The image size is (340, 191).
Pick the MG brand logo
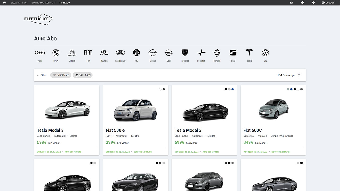pos(136,53)
